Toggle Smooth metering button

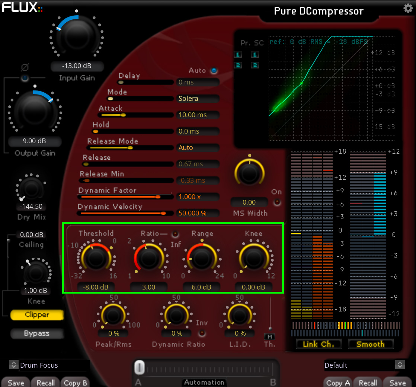pyautogui.click(x=371, y=344)
